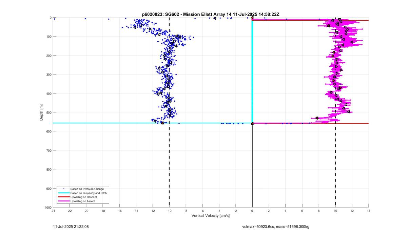Click the plot title mentioning Mission Ellett Array
Viewport: 407px width, 233px height.
tap(211, 14)
